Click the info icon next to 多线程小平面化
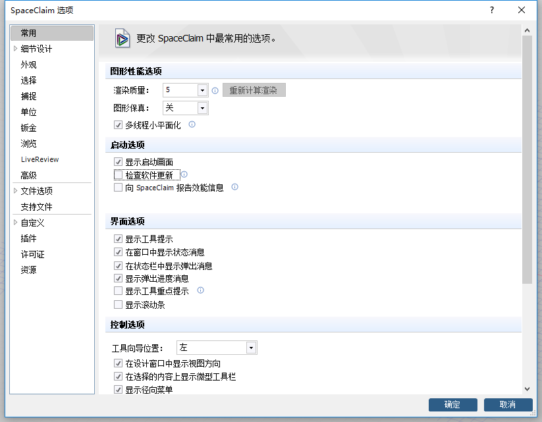Screen dimensions: 542x422 click(x=192, y=124)
